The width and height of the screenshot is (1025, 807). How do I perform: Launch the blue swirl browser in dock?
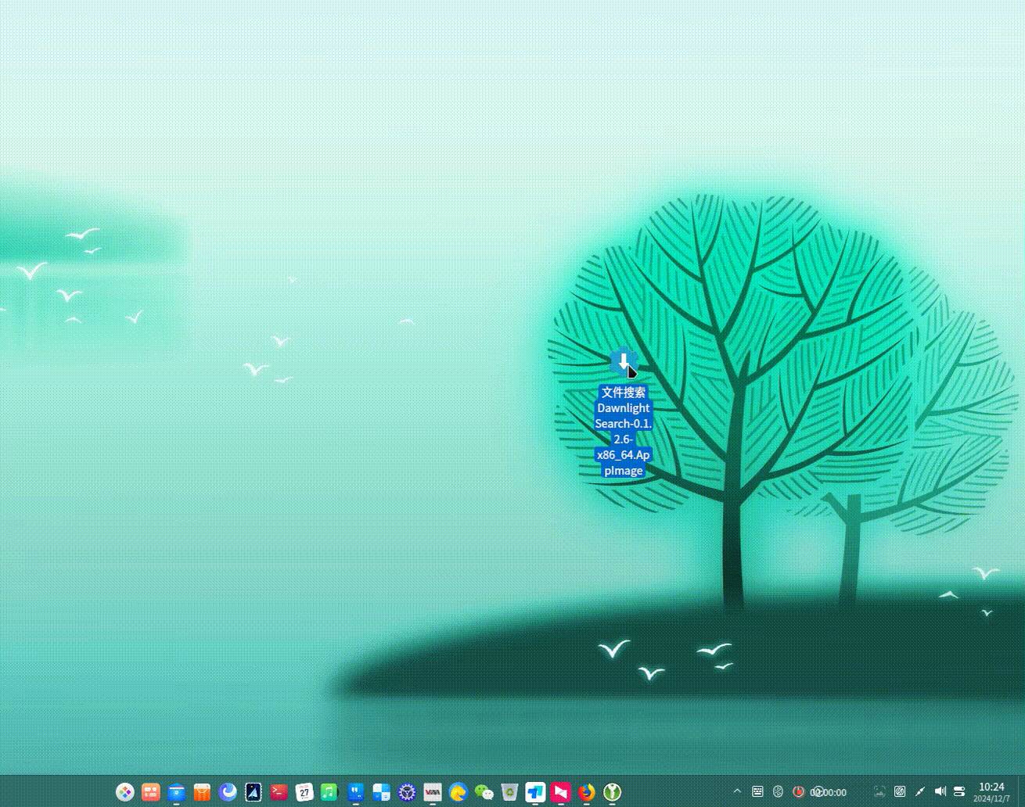(228, 792)
